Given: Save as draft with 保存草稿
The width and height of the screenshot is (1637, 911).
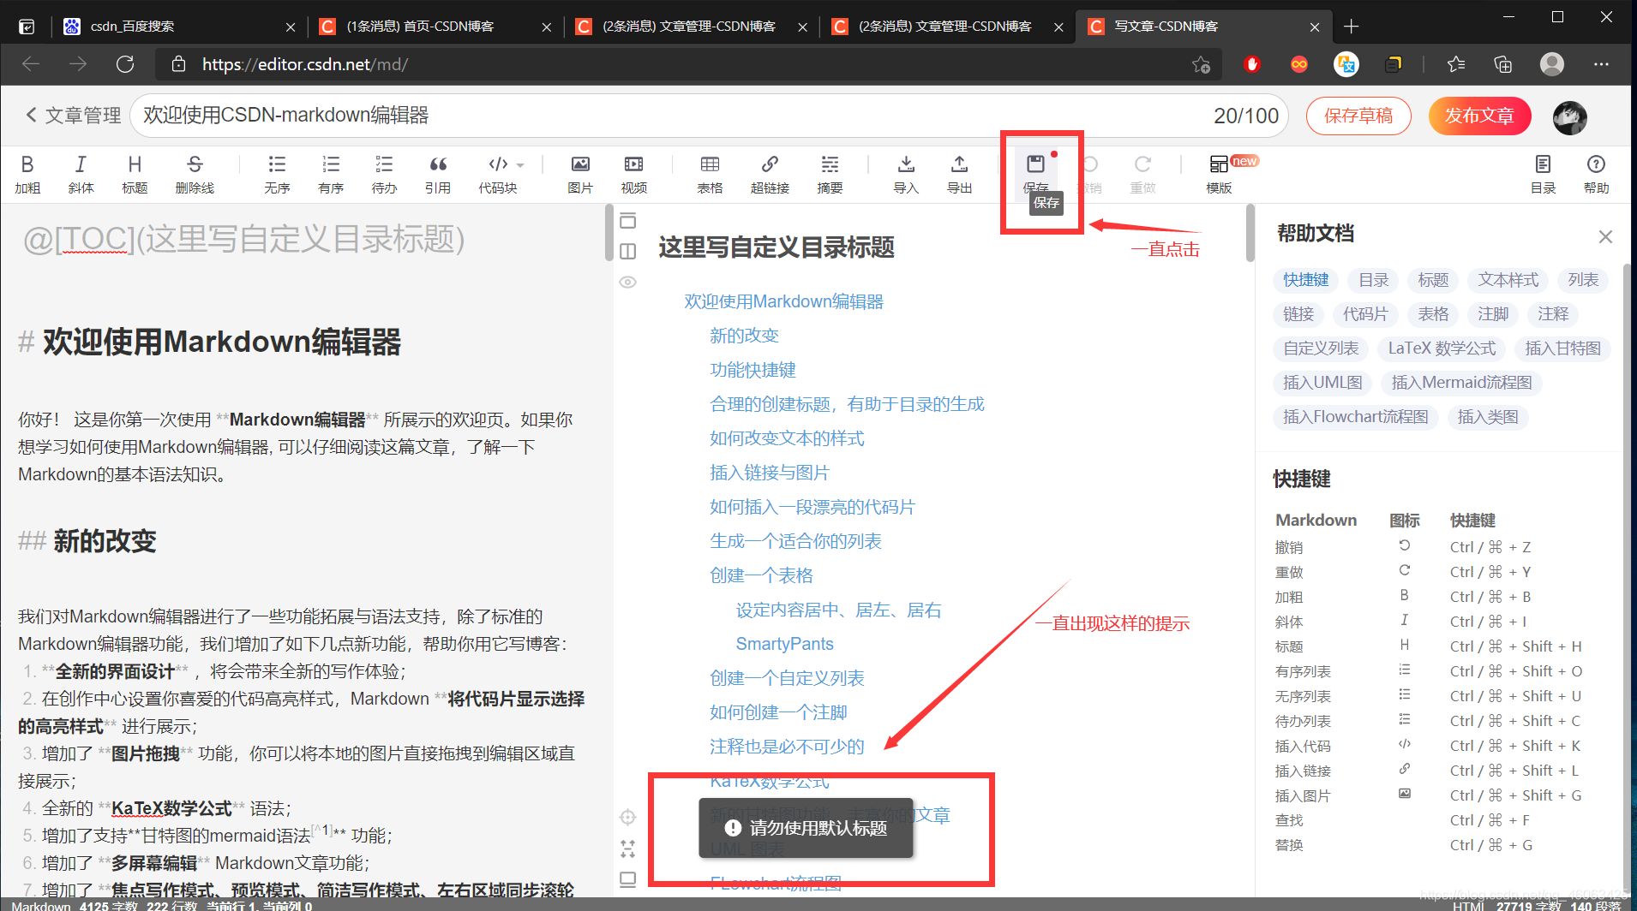Looking at the screenshot, I should point(1358,116).
